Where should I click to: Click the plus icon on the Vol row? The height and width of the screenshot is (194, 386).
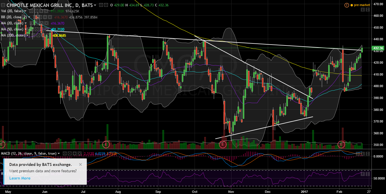click(x=41, y=11)
